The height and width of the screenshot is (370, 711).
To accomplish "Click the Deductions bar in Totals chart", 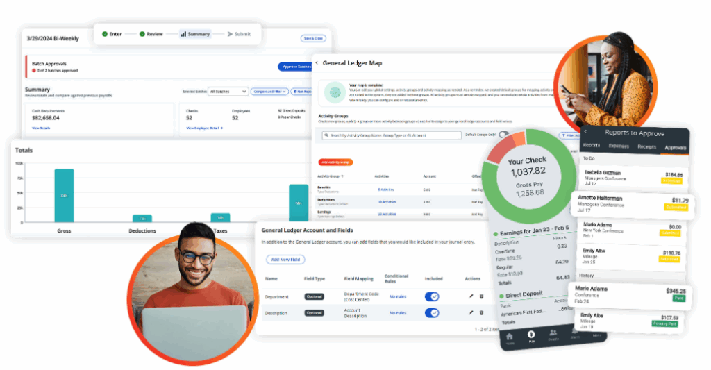I will click(x=142, y=219).
